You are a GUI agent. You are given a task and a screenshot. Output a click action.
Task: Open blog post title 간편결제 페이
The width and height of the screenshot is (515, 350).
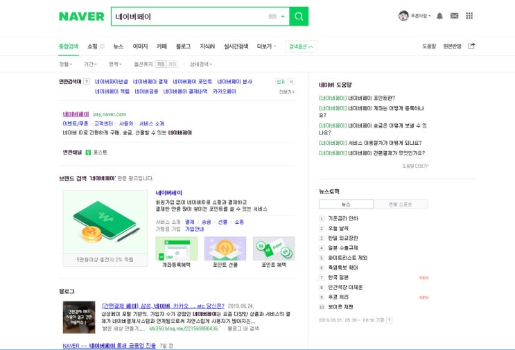point(164,306)
